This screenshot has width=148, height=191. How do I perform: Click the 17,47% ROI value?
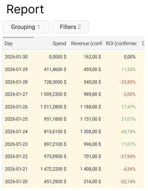128,107
